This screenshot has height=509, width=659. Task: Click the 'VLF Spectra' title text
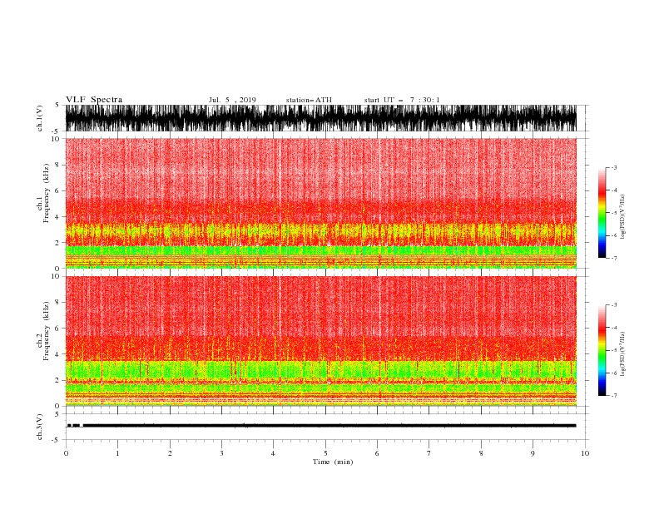coord(94,100)
